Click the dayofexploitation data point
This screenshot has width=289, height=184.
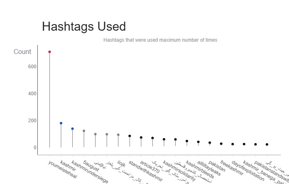pyautogui.click(x=233, y=144)
